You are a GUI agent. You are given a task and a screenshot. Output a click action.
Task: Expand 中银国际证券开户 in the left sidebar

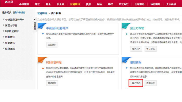click(x=15, y=20)
